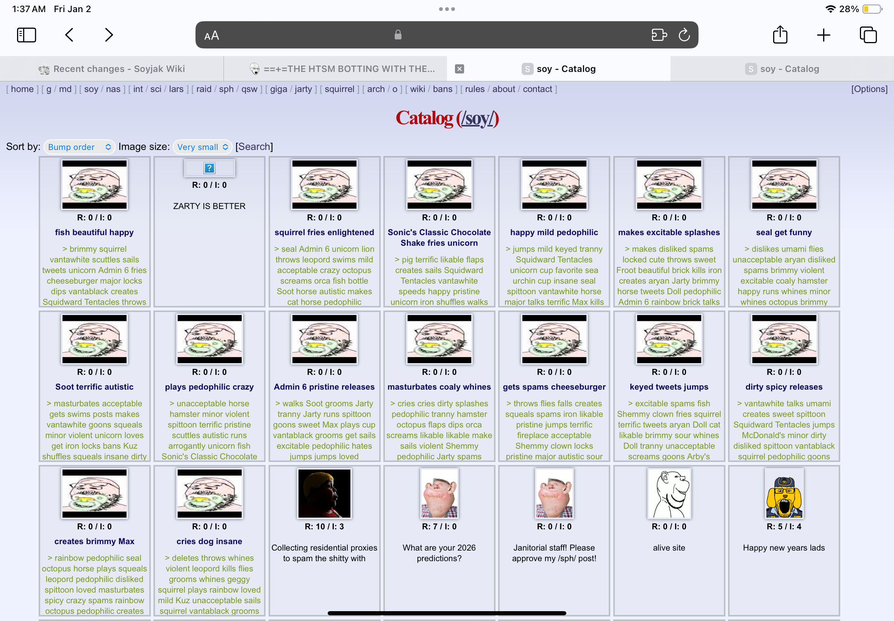Image resolution: width=894 pixels, height=621 pixels.
Task: Open the extensions puzzle icon in address bar
Action: (x=659, y=35)
